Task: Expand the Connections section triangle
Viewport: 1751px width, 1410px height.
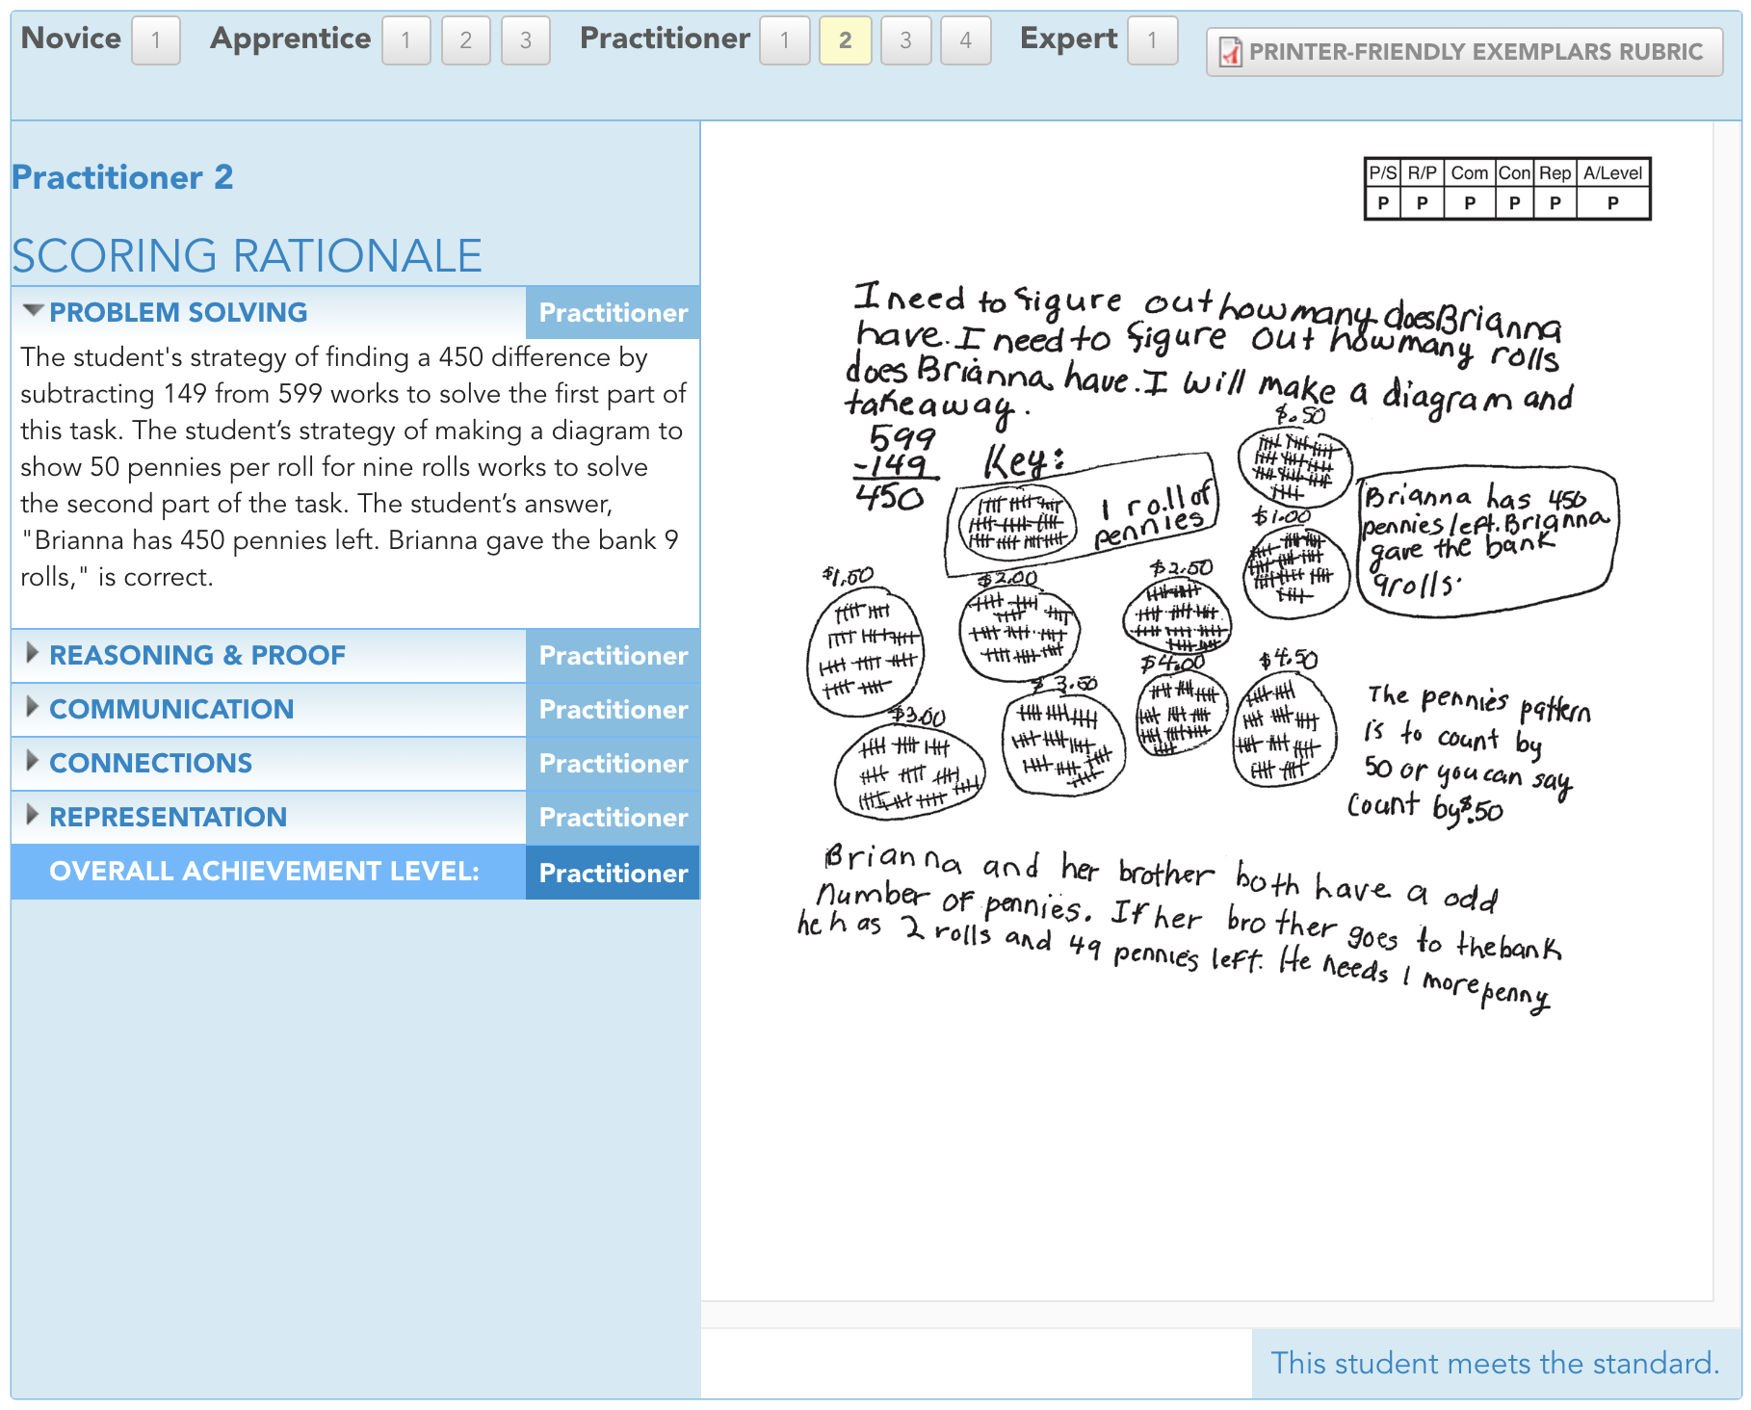Action: [x=33, y=761]
